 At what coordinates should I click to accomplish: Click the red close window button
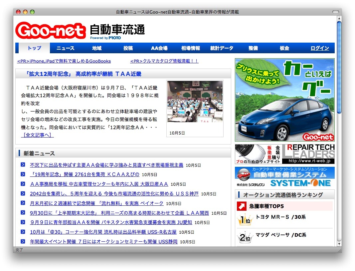[x=18, y=12]
